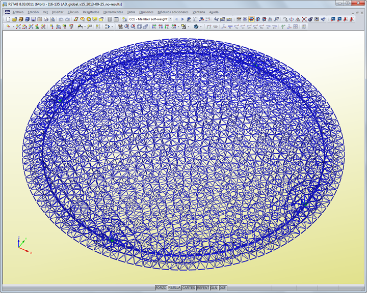The height and width of the screenshot is (293, 367).
Task: Open the Ver menu
Action: click(x=45, y=12)
